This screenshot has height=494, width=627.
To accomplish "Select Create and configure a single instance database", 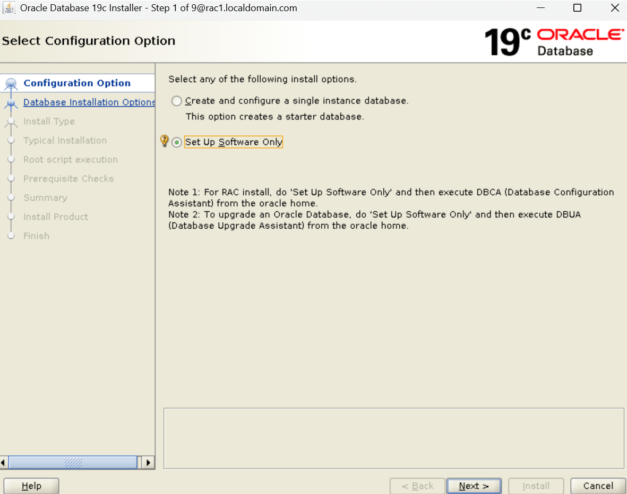I will (x=176, y=101).
